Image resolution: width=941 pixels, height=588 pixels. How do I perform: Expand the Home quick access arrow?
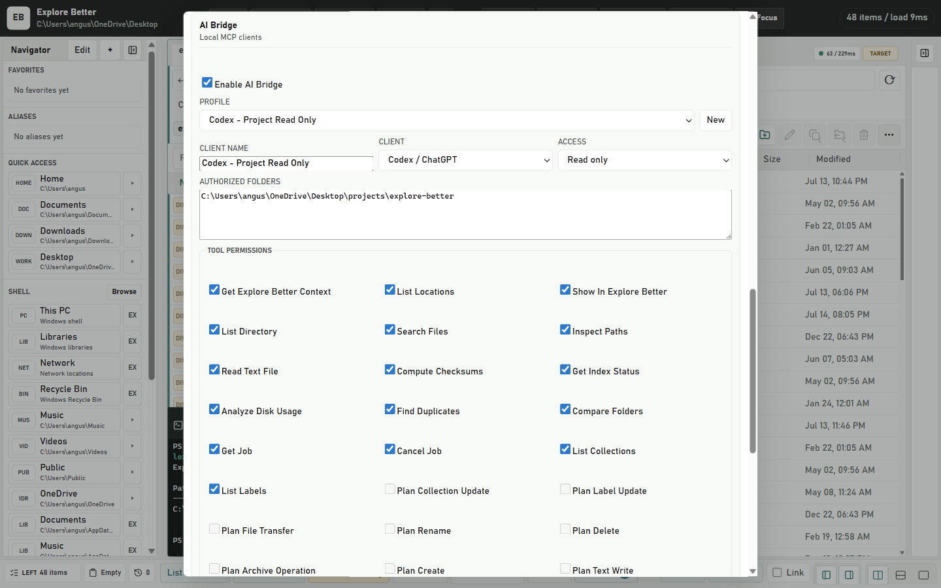(x=132, y=184)
